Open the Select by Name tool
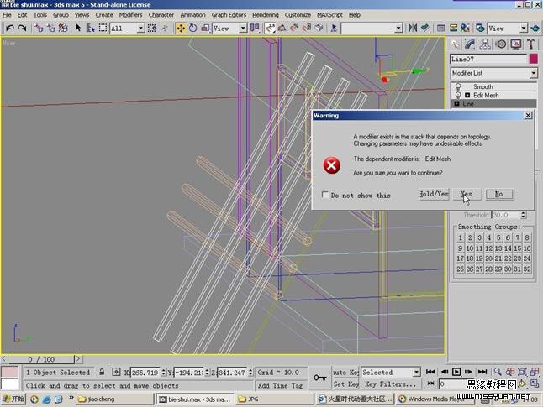This screenshot has width=543, height=407. click(91, 28)
